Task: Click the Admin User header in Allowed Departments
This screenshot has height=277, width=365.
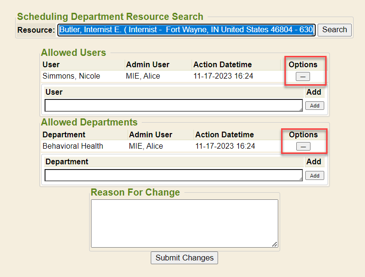Action: point(150,135)
